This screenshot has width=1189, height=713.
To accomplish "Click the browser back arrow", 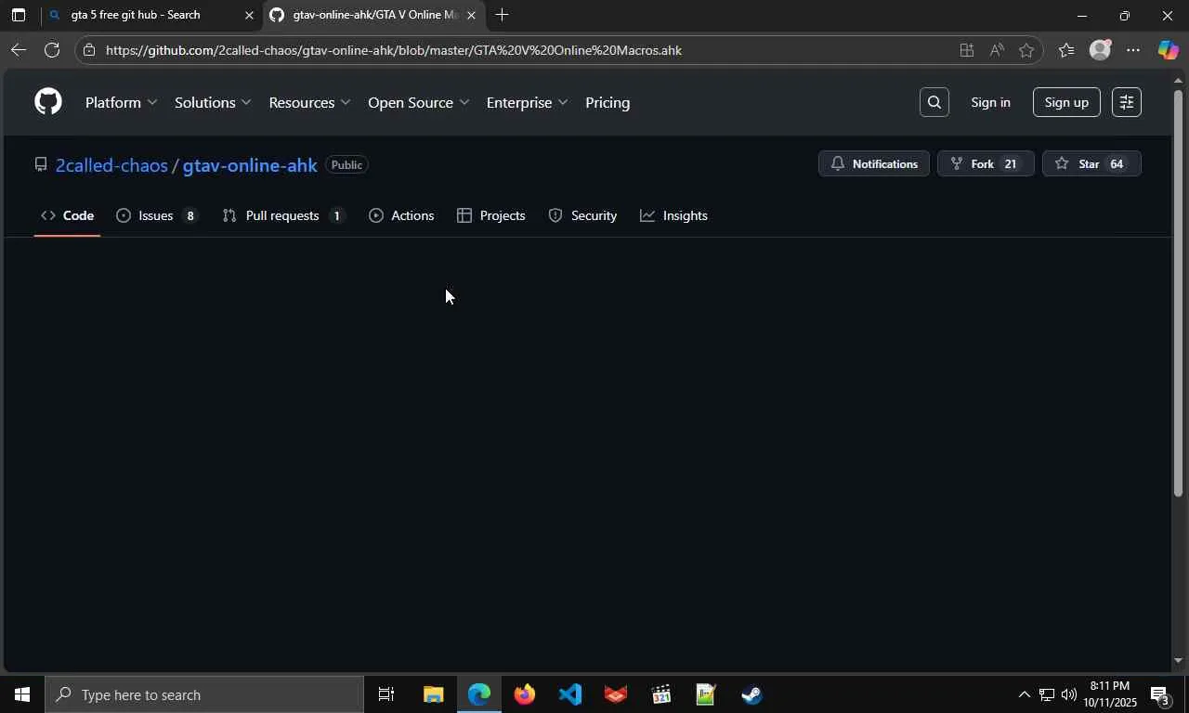I will (18, 50).
